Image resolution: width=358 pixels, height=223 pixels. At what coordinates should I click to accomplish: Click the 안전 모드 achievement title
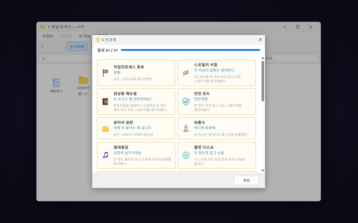(202, 94)
